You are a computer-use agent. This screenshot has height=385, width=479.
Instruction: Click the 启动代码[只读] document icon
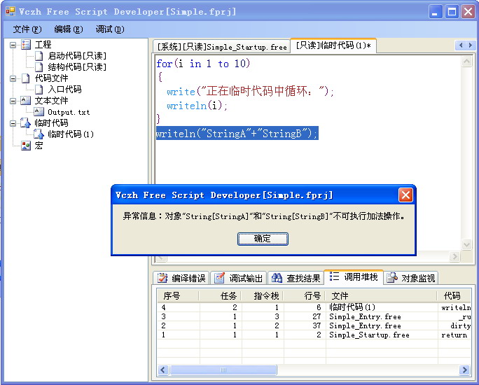click(x=39, y=56)
